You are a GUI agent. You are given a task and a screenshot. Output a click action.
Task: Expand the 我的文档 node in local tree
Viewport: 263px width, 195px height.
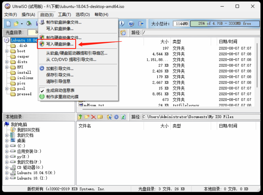tap(7, 135)
